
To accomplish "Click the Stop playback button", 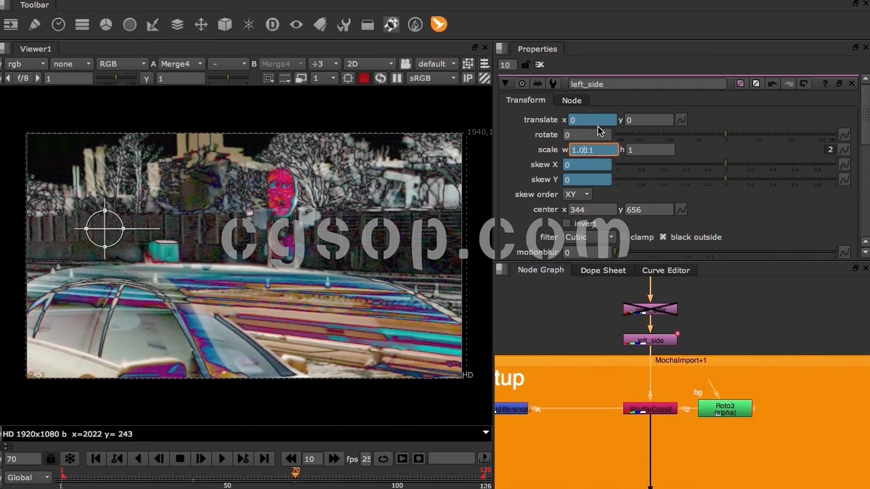I will tap(180, 459).
